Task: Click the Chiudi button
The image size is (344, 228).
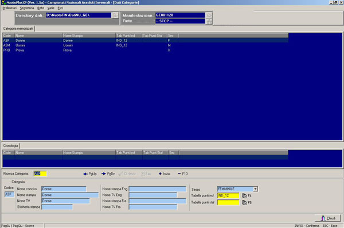Action: point(328,218)
